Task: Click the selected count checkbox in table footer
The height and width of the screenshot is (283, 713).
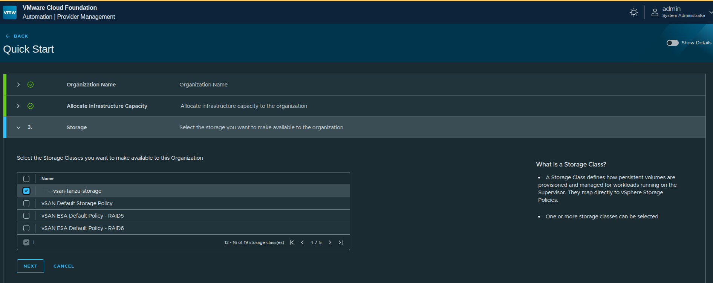Action: (x=26, y=242)
